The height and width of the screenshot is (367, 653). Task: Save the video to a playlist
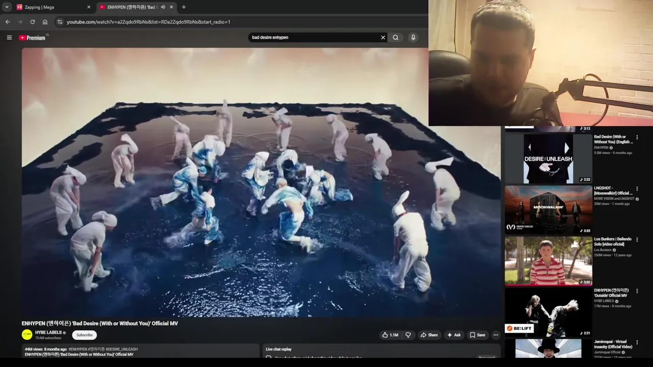point(478,335)
